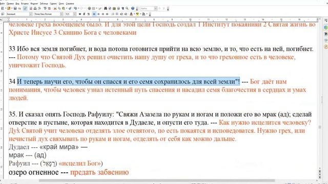Toggle nonprinting characters display
Screen dimensions: 328x184
click(x=122, y=8)
